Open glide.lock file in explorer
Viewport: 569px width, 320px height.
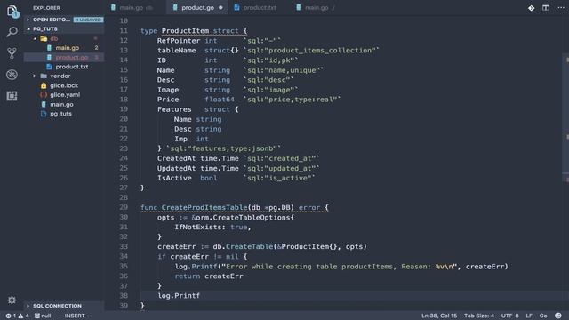[x=64, y=85]
